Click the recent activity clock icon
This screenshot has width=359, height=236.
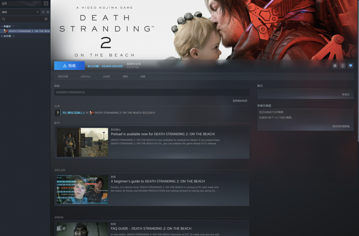(43, 12)
